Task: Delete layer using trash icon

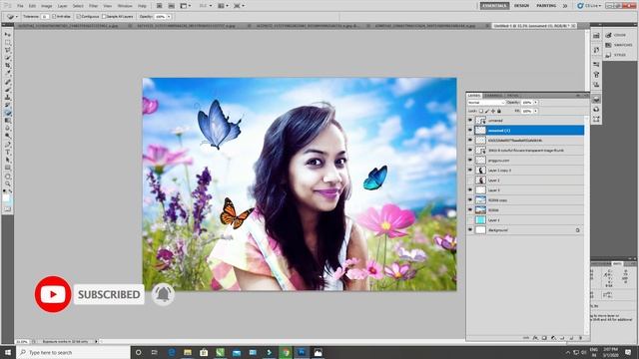Action: (580, 338)
